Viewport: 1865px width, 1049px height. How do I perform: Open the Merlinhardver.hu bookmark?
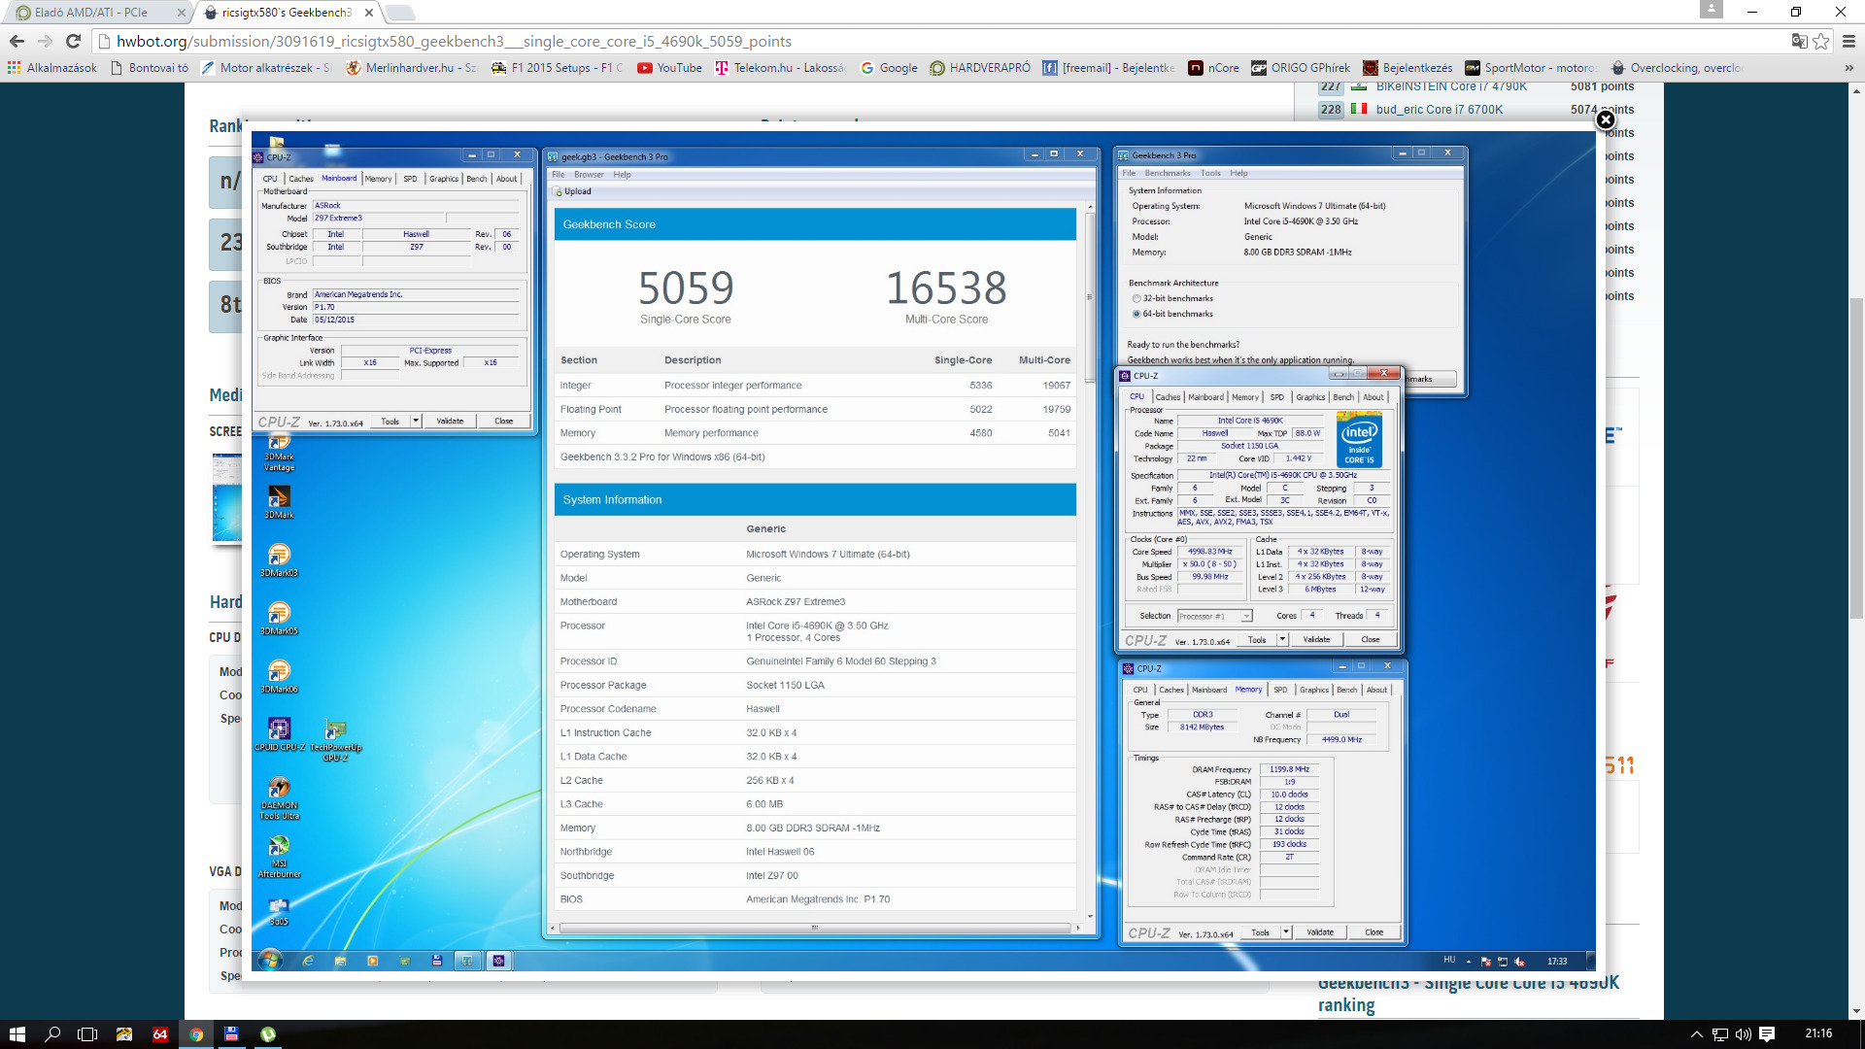[x=412, y=68]
